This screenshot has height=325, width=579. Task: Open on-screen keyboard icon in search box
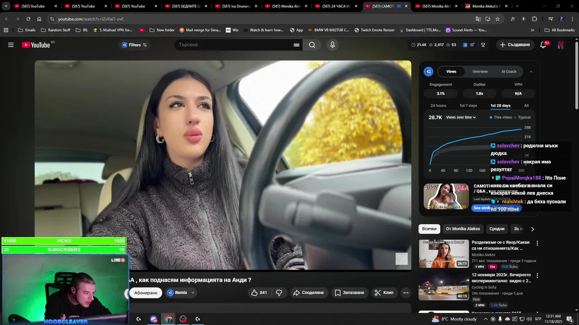click(296, 45)
